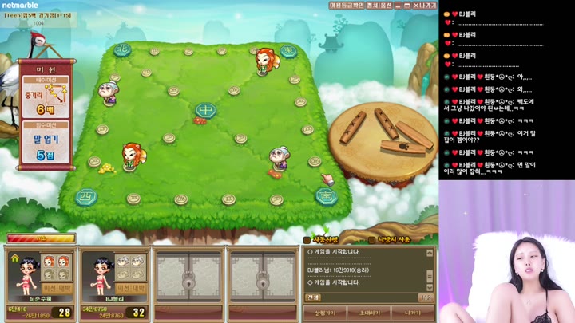The image size is (575, 323).
Task: Click the room title text at top left
Action: point(38,15)
